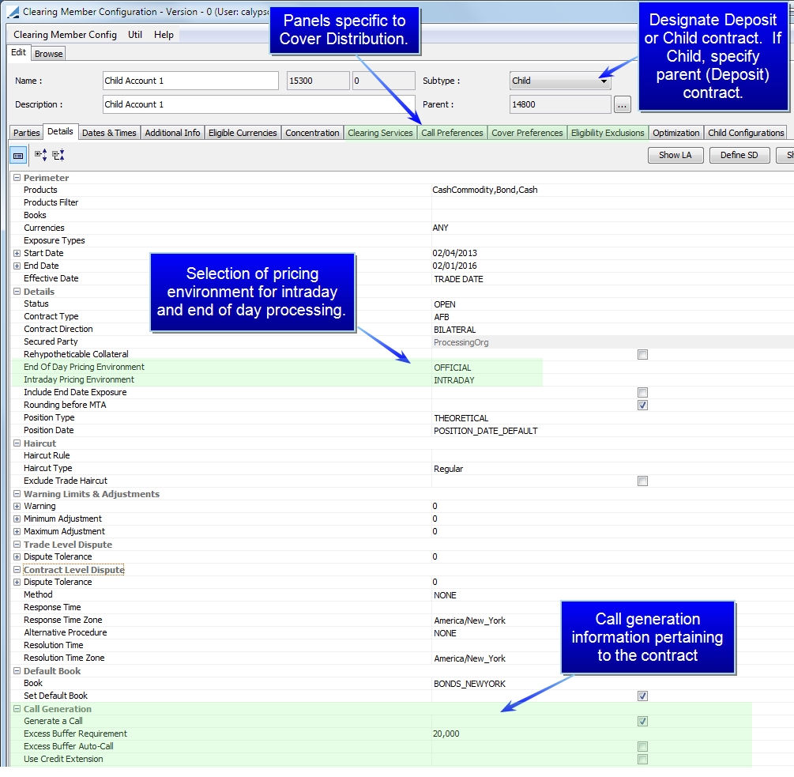Collapse the Details section
The image size is (794, 777).
click(17, 292)
